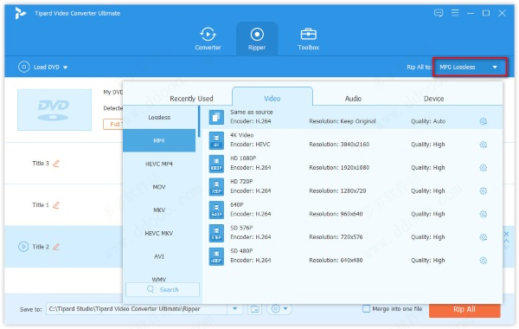Click the 640P format icon

216,210
